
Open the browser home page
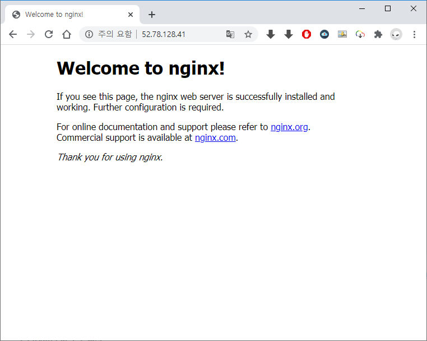pos(67,34)
